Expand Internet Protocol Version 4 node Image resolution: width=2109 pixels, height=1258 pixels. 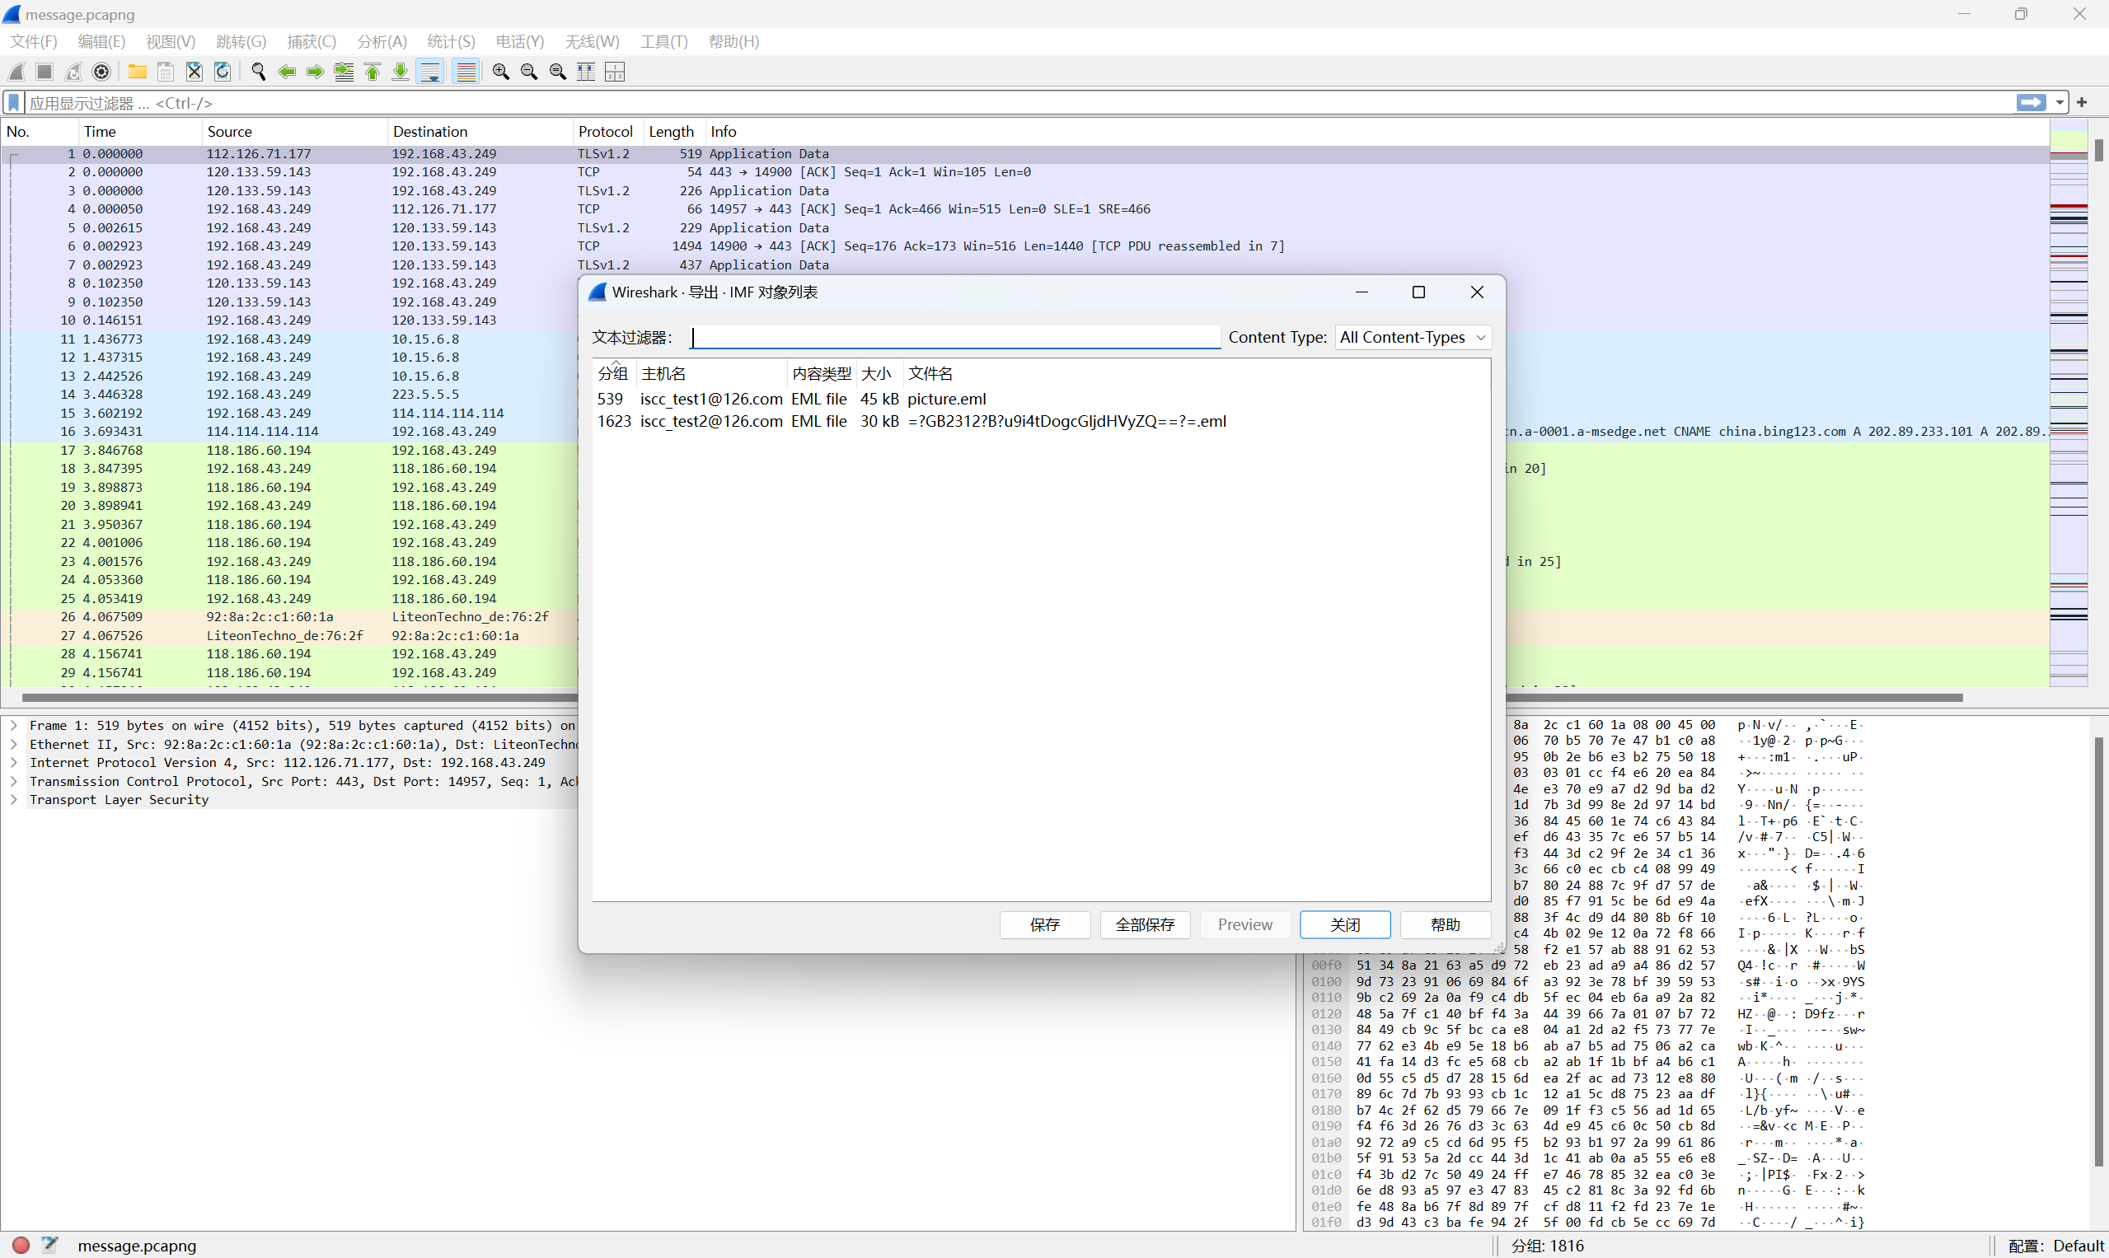pos(14,763)
